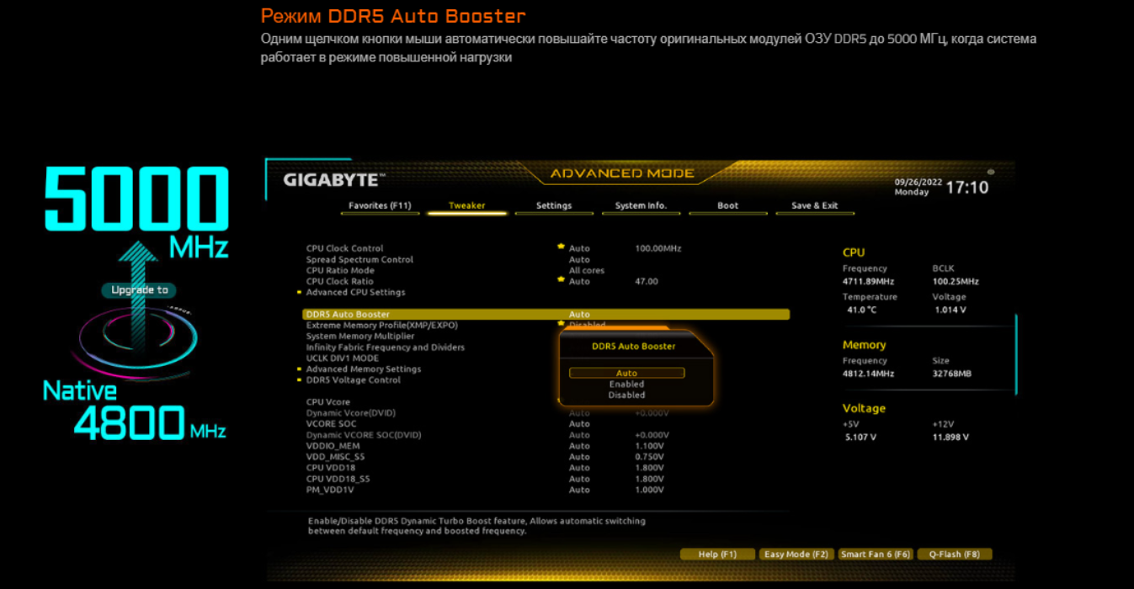Click the 1.100V value for VDDIO_MEM
The width and height of the screenshot is (1134, 589).
(x=650, y=445)
